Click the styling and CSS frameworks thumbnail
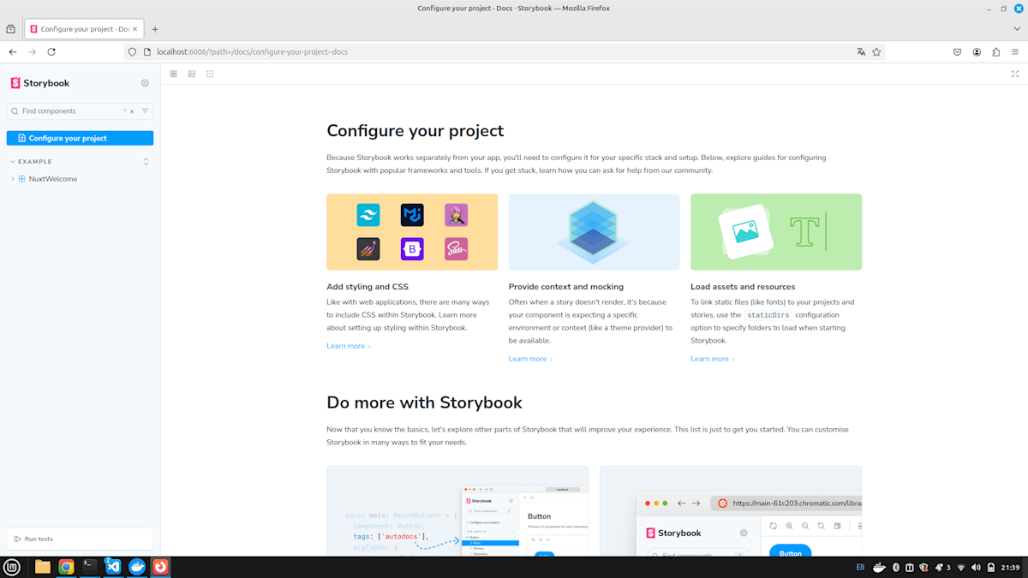Screen dimensions: 1028x578 [x=412, y=232]
